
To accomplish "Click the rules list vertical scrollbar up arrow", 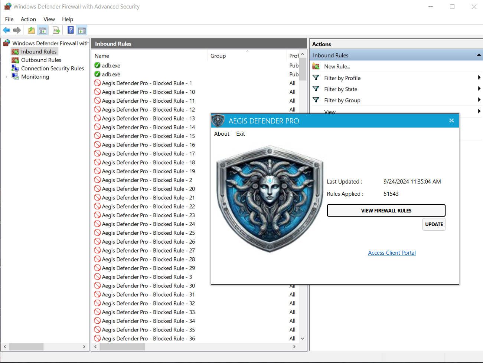I will (303, 54).
